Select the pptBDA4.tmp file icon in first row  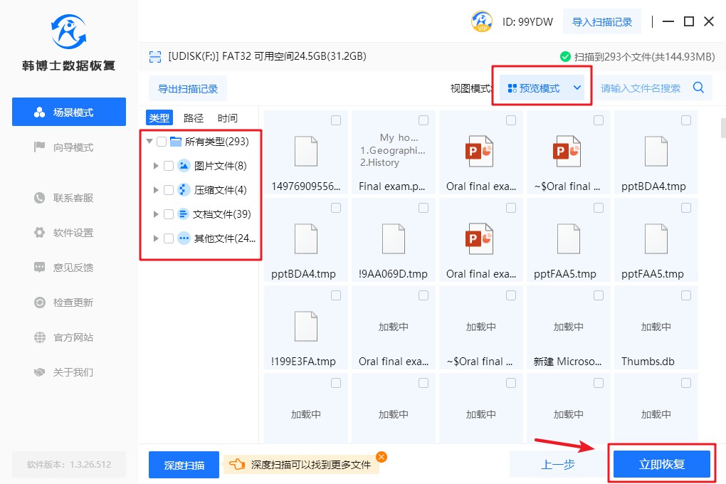(x=656, y=151)
